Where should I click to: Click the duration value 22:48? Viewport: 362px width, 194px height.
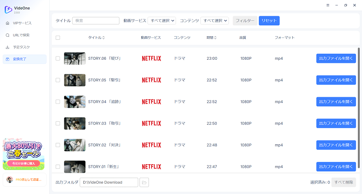212,145
